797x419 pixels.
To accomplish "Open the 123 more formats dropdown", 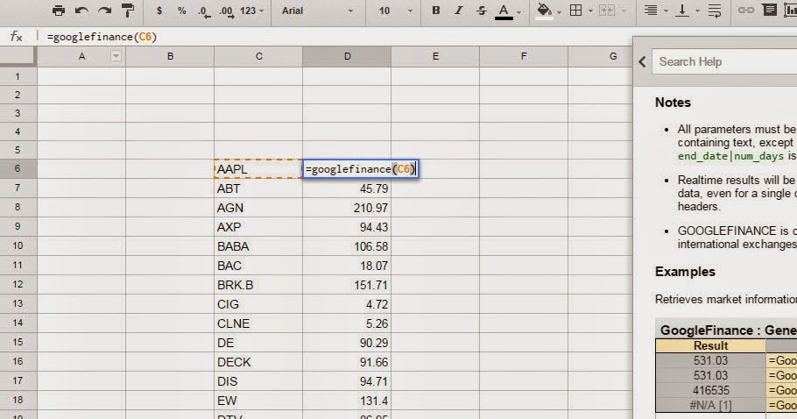I will click(252, 11).
